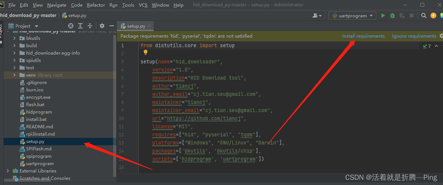
Task: Open the Run menu
Action: (x=114, y=5)
